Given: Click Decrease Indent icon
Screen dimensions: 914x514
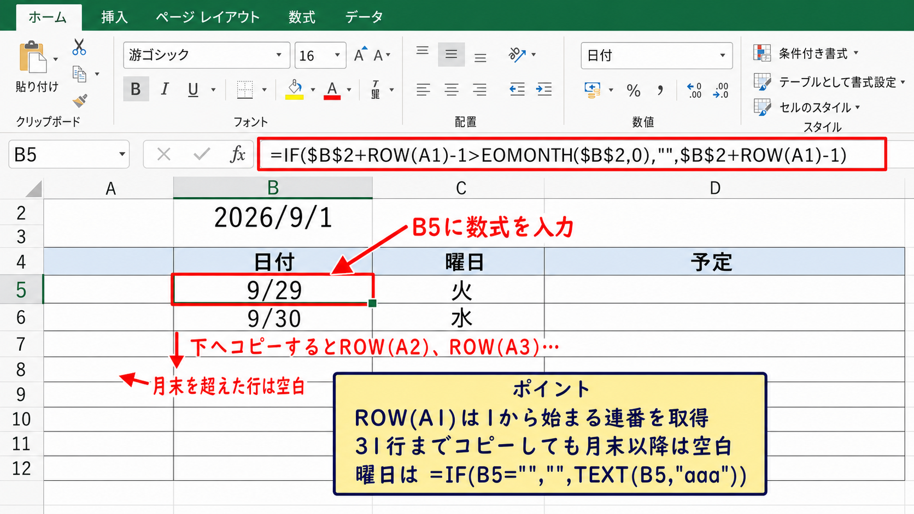Looking at the screenshot, I should tap(517, 89).
